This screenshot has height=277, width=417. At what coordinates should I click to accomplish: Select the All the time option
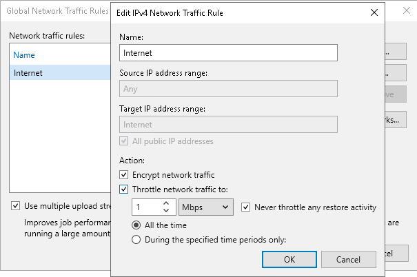136,225
